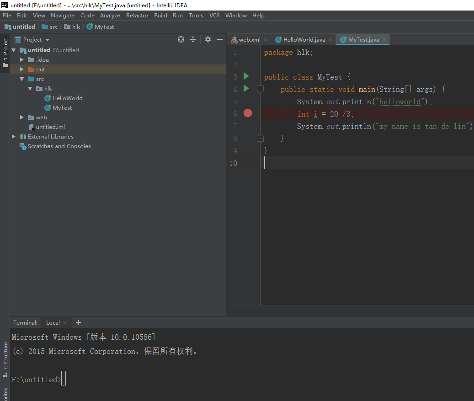Viewport: 474px width, 401px height.
Task: Expand the External Libraries node
Action: pos(14,136)
